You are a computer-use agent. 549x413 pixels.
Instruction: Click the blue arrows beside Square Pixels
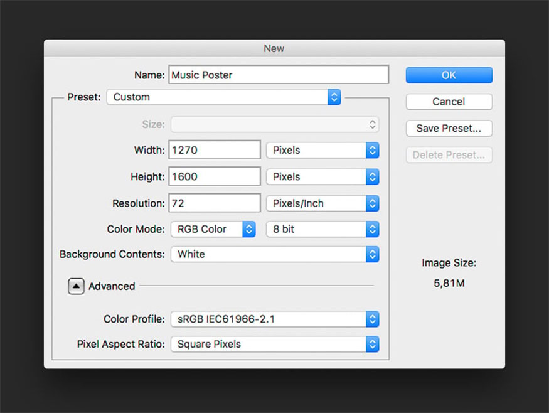(x=373, y=344)
